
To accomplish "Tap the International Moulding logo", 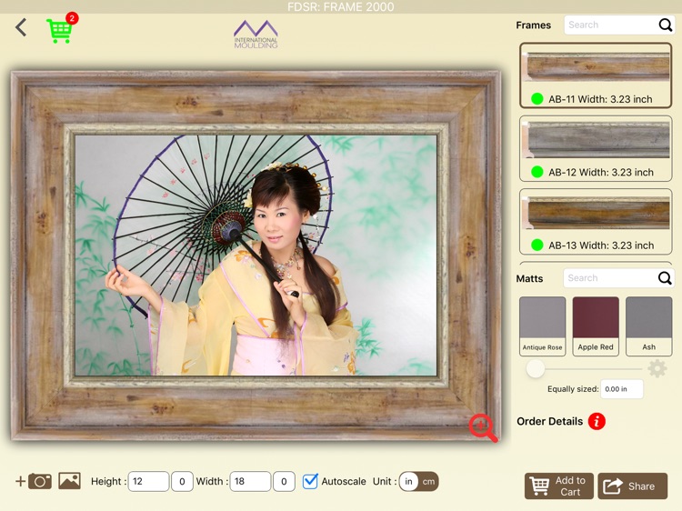I will point(256,34).
